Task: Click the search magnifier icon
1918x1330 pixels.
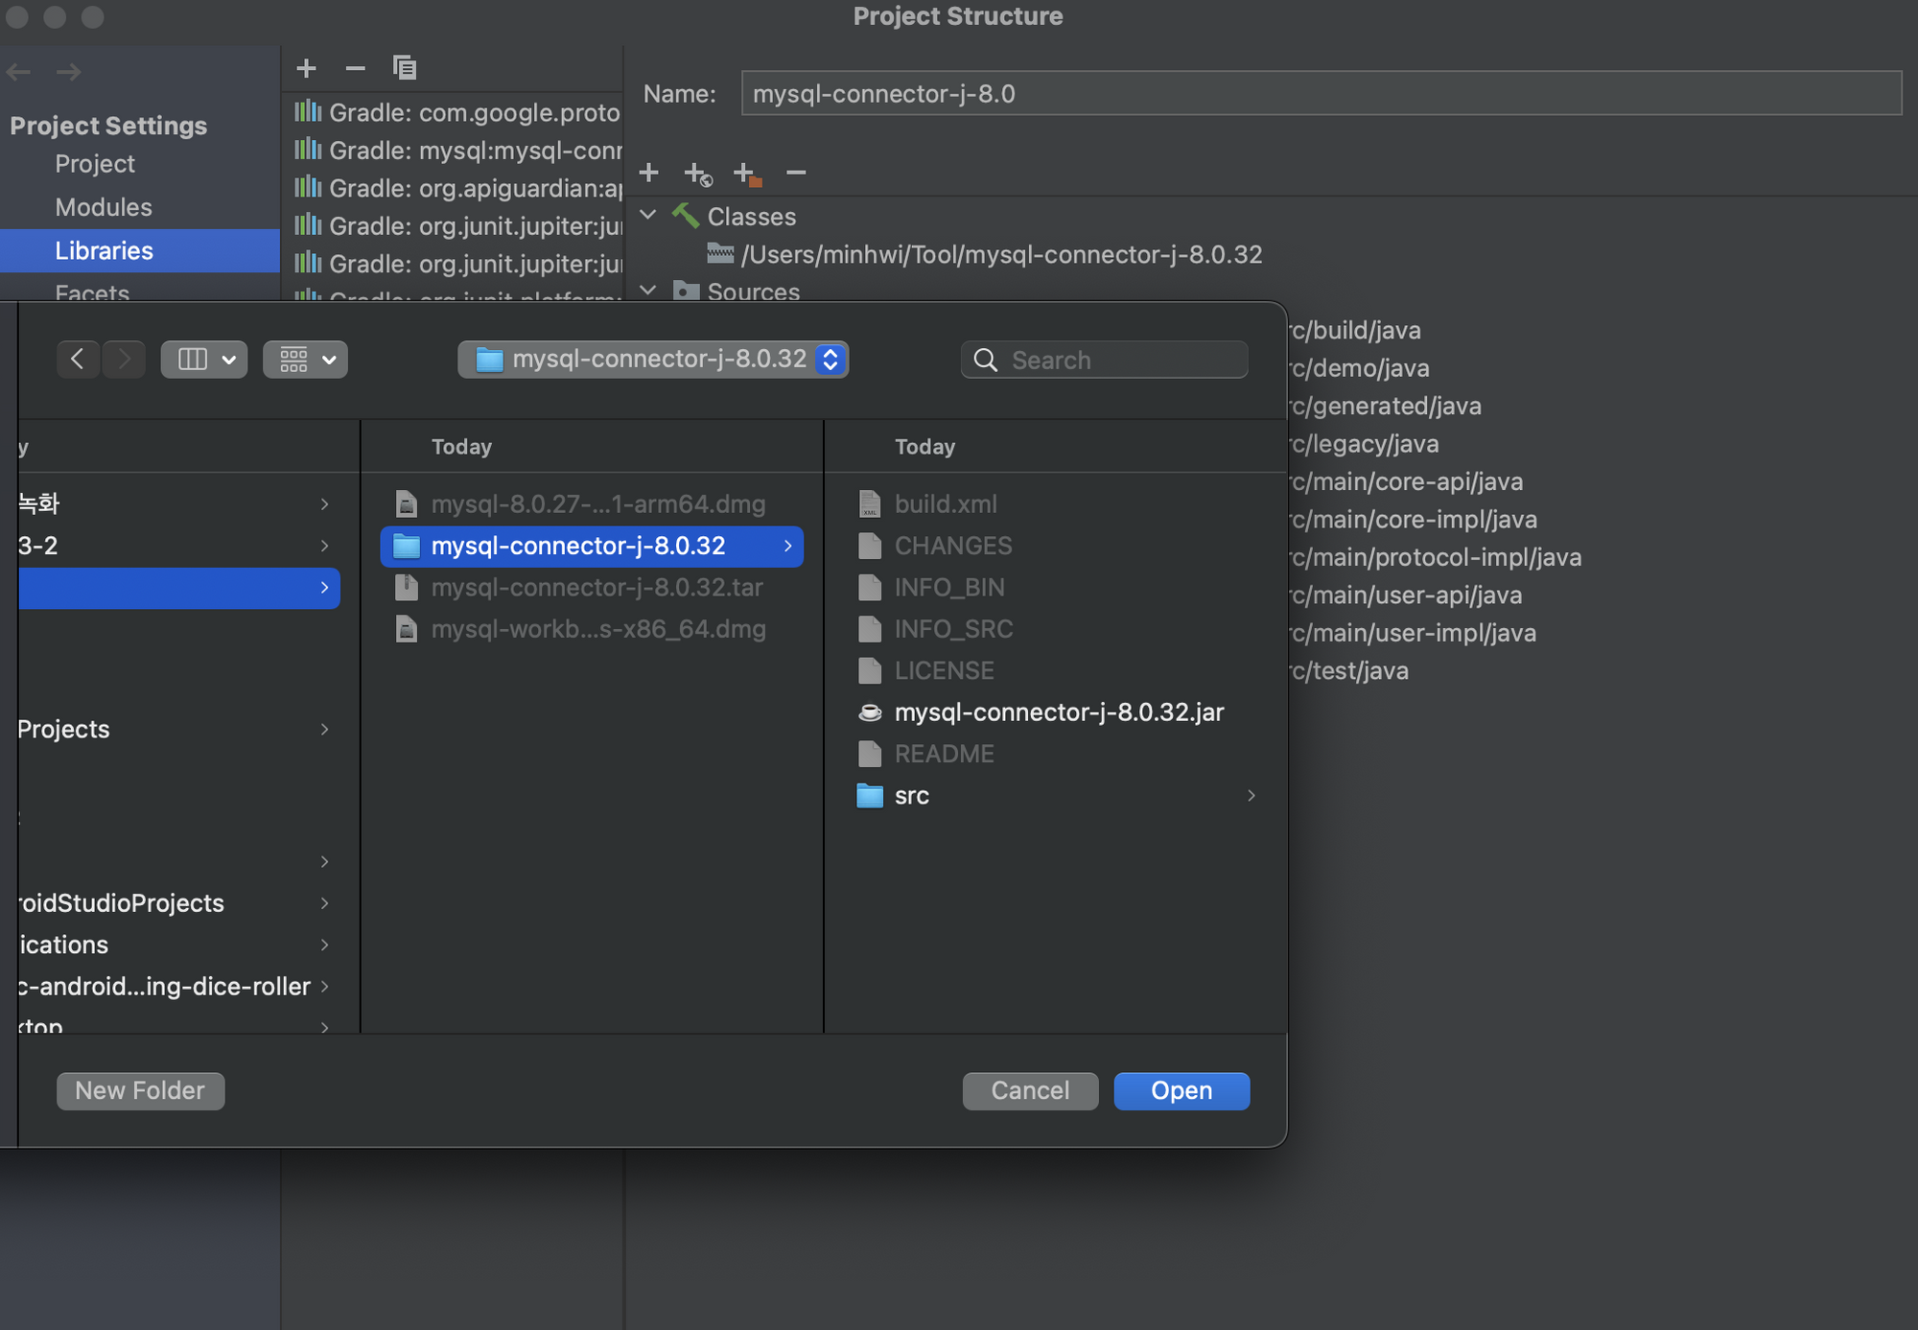Action: tap(986, 360)
